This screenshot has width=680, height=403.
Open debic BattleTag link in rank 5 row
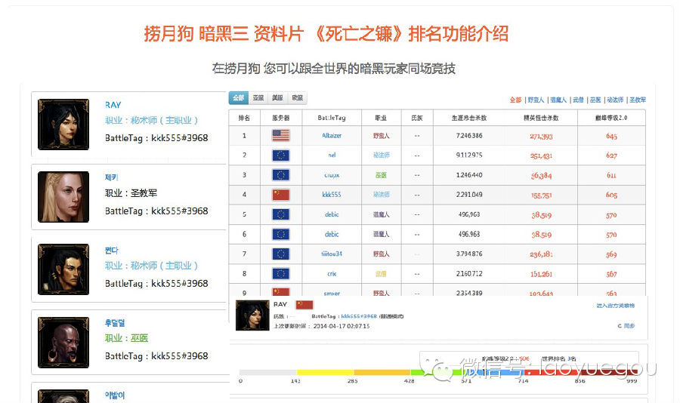click(x=332, y=214)
